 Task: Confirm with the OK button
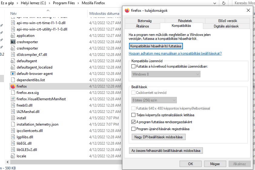pyautogui.click(x=190, y=164)
